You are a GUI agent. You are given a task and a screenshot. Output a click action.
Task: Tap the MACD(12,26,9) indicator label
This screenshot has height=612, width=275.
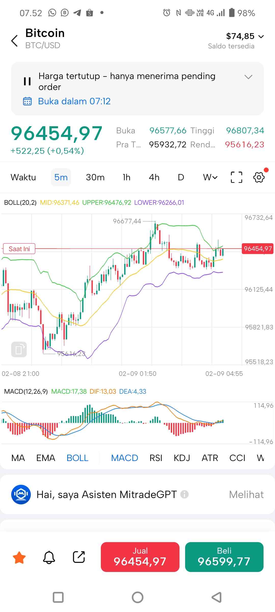click(26, 391)
